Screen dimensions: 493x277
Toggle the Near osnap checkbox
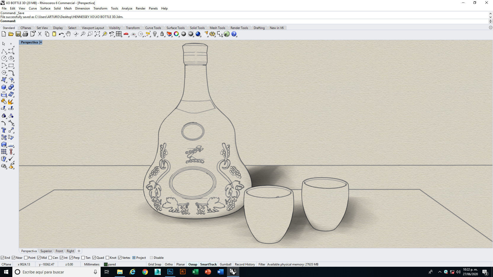click(14, 258)
